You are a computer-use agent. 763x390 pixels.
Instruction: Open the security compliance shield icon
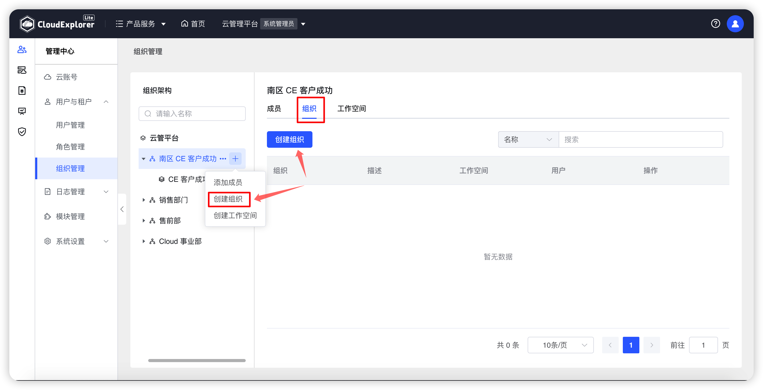[22, 131]
